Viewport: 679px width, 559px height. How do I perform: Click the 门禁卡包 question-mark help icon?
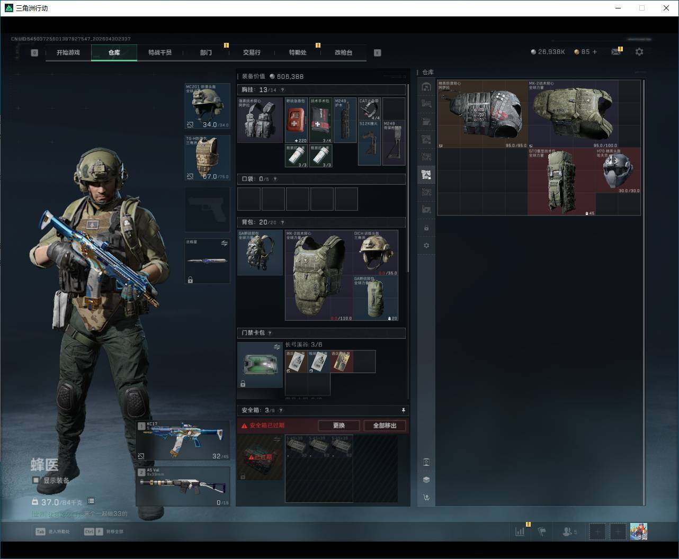(x=270, y=333)
